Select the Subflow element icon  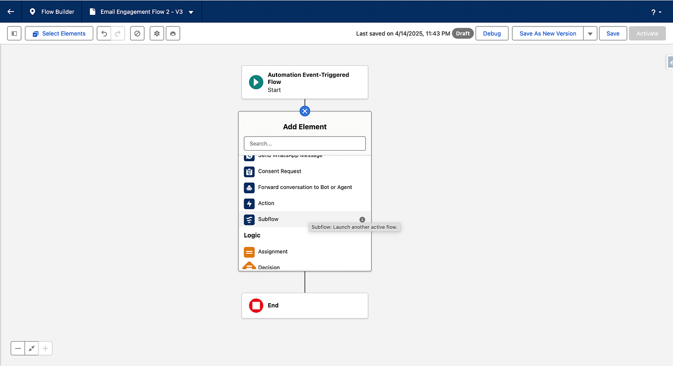coord(249,219)
